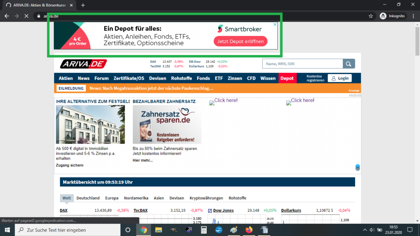The image size is (420, 236).
Task: Click the Zugang sichern link
Action: [x=70, y=165]
